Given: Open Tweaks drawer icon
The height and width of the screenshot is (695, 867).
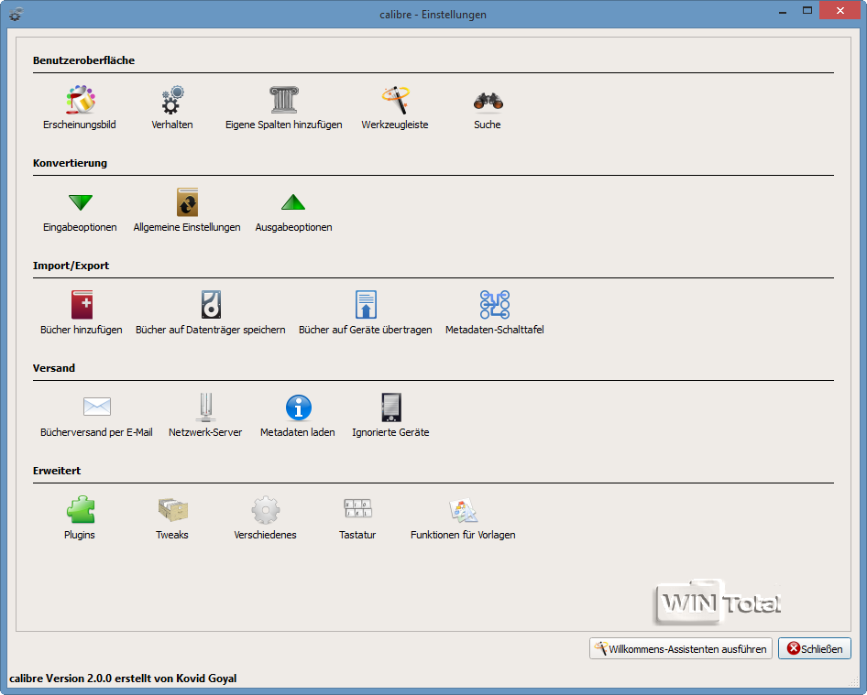Looking at the screenshot, I should coord(172,510).
